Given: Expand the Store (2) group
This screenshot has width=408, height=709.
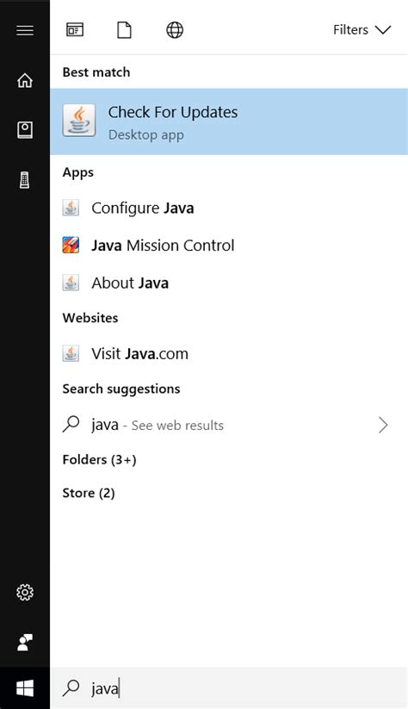Looking at the screenshot, I should pyautogui.click(x=89, y=493).
